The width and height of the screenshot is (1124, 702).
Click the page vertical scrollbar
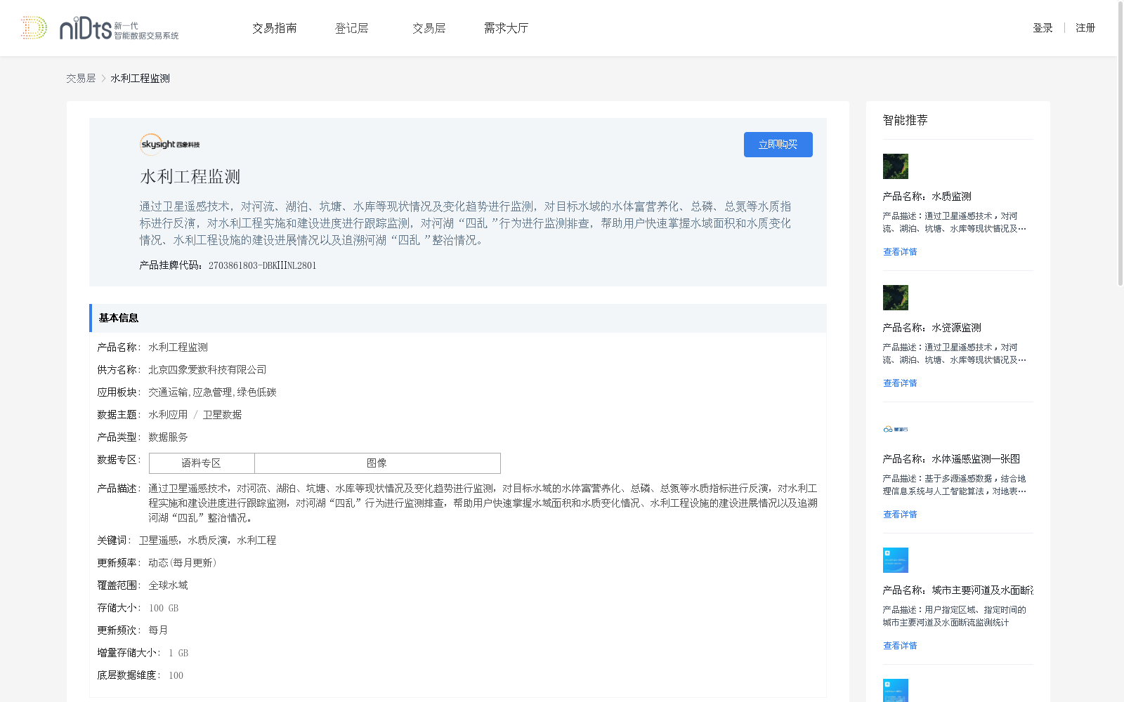(x=1120, y=143)
